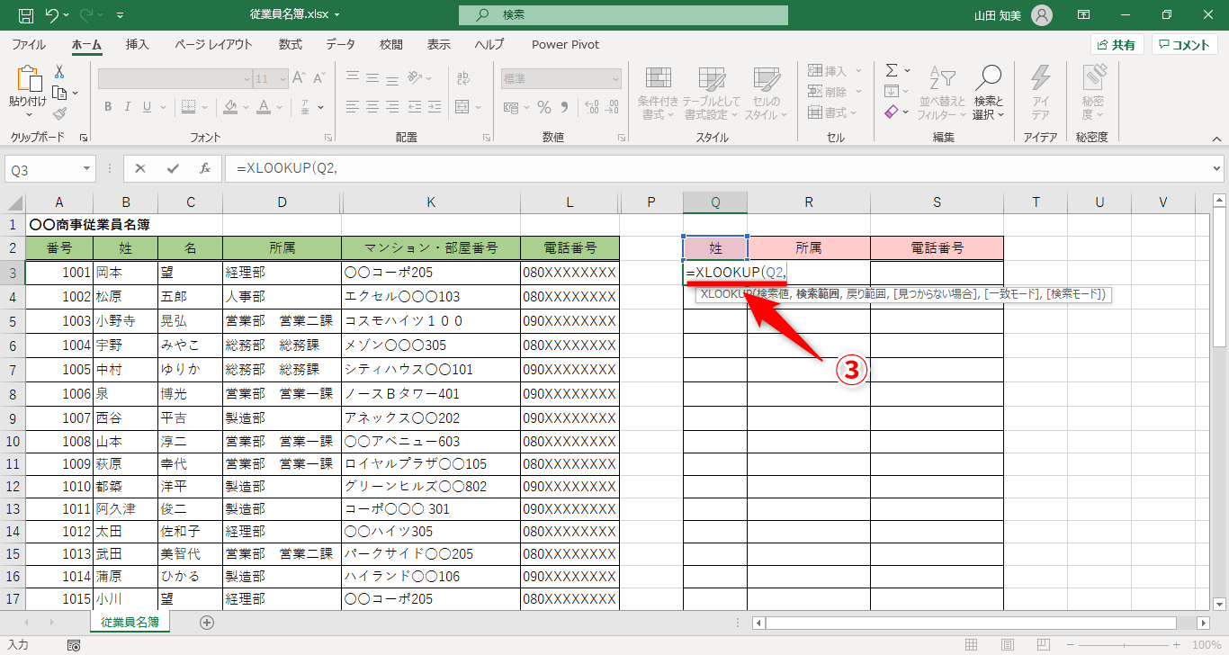Collapse the ribbon with chevron
This screenshot has height=655, width=1229.
tap(1217, 138)
